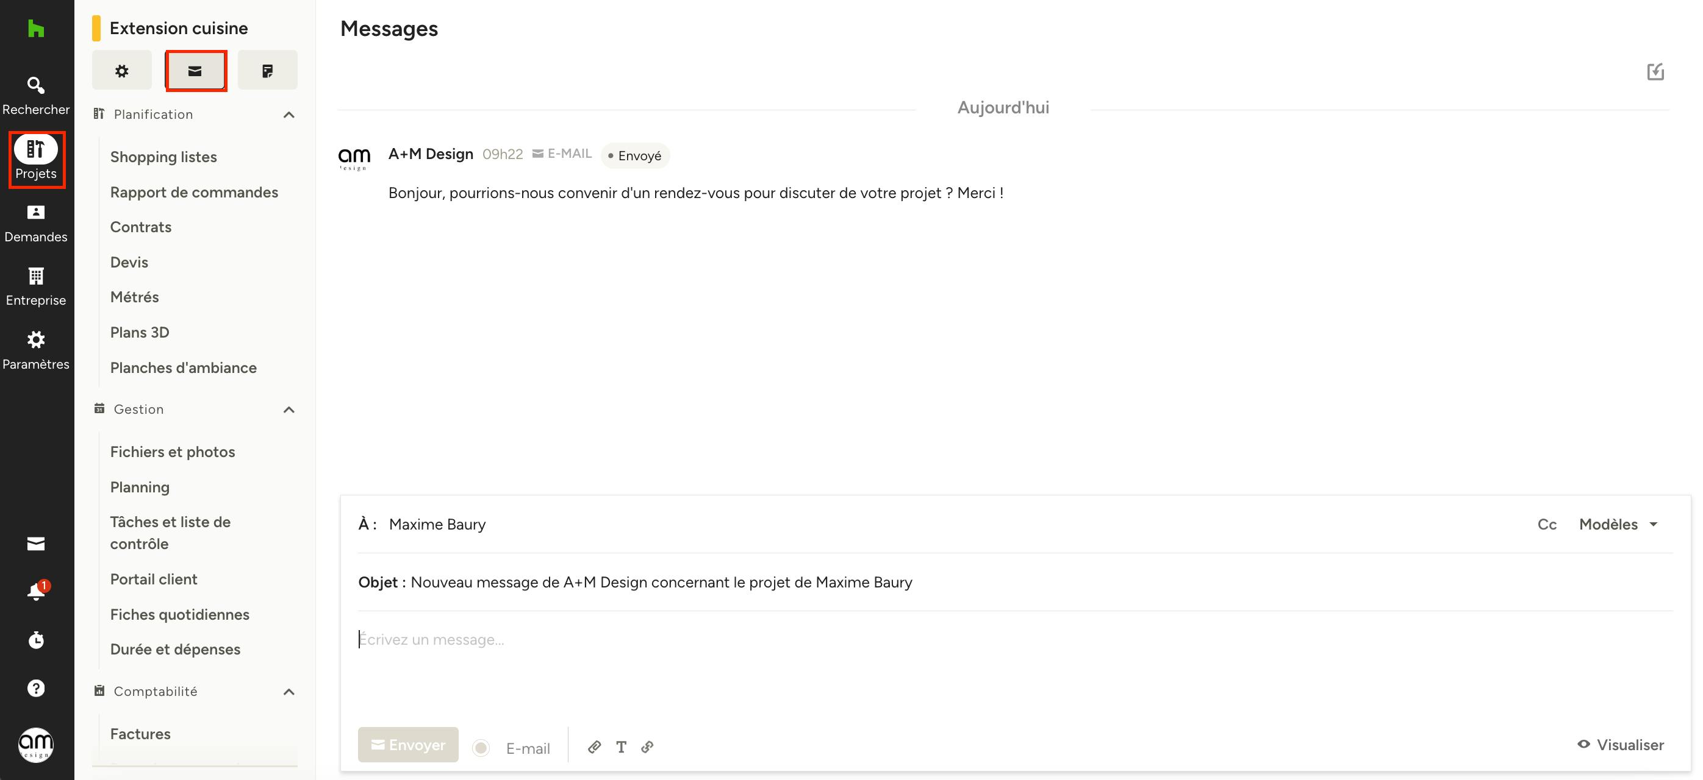Open the help question mark icon
The width and height of the screenshot is (1703, 780).
[36, 688]
